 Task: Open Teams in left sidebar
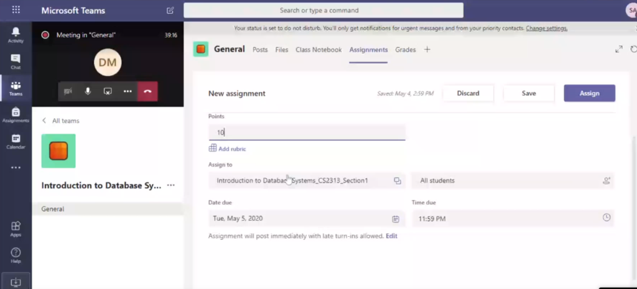pos(16,88)
